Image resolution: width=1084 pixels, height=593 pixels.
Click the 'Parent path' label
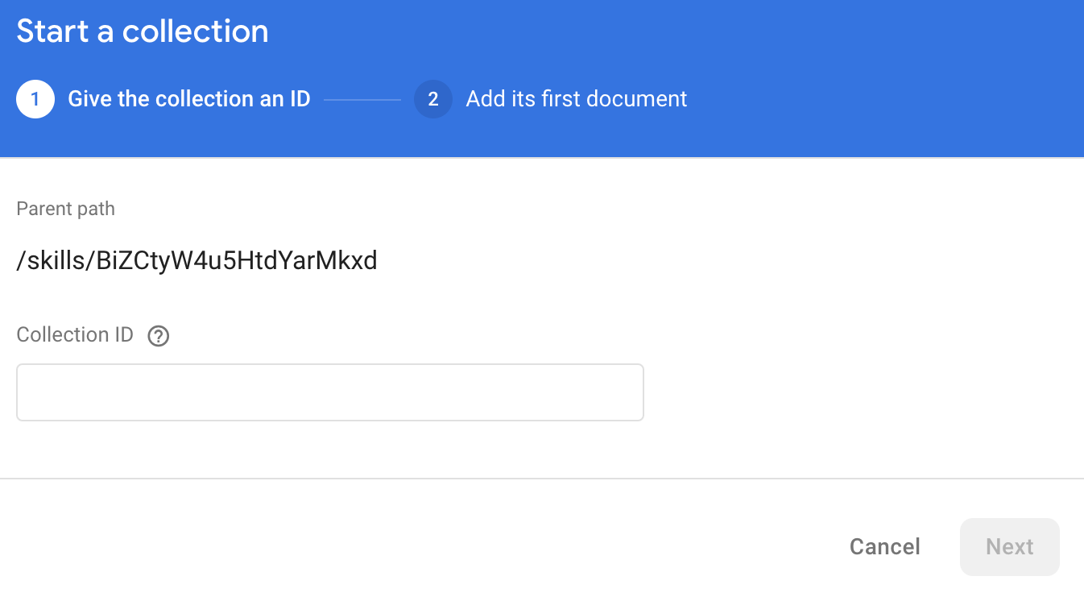65,209
